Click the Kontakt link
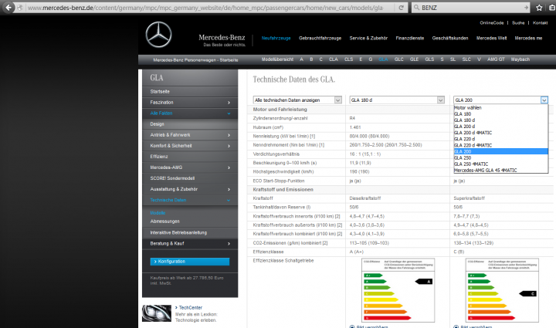This screenshot has height=328, width=556. 540,22
